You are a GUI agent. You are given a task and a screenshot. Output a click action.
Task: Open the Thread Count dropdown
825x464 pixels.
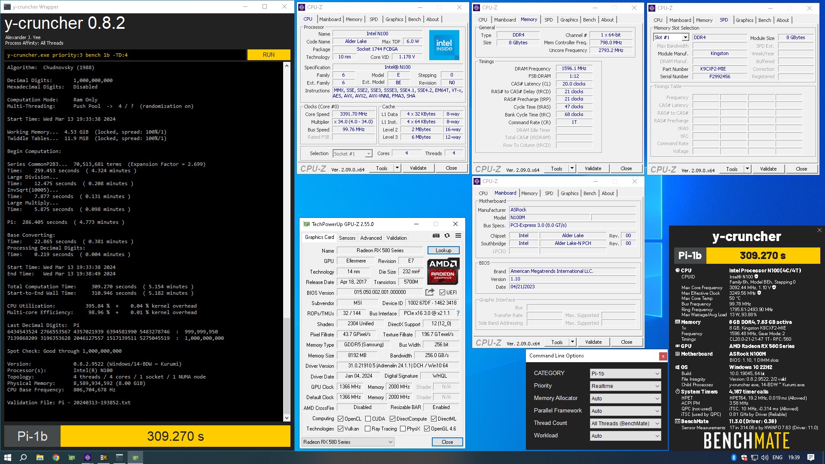625,424
